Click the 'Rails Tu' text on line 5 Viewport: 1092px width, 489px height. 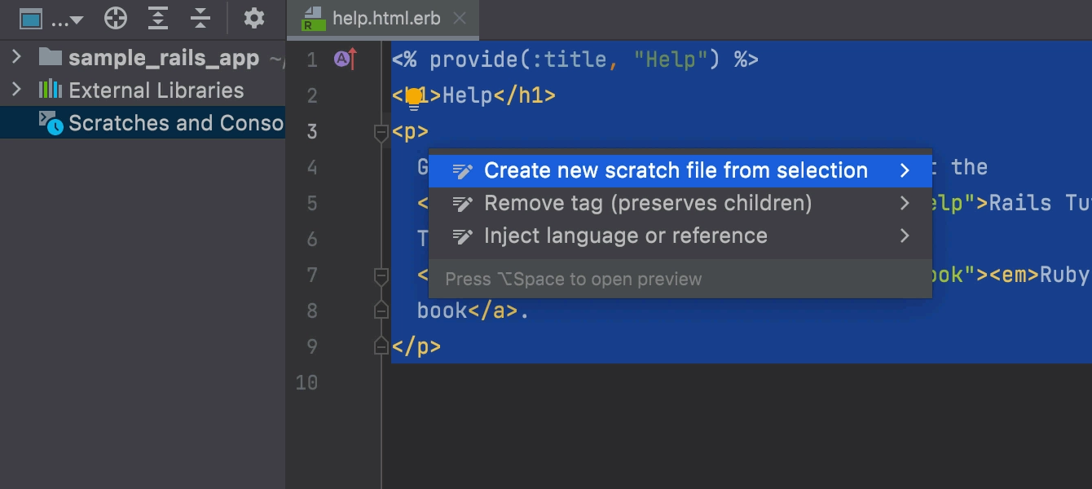coord(1041,203)
